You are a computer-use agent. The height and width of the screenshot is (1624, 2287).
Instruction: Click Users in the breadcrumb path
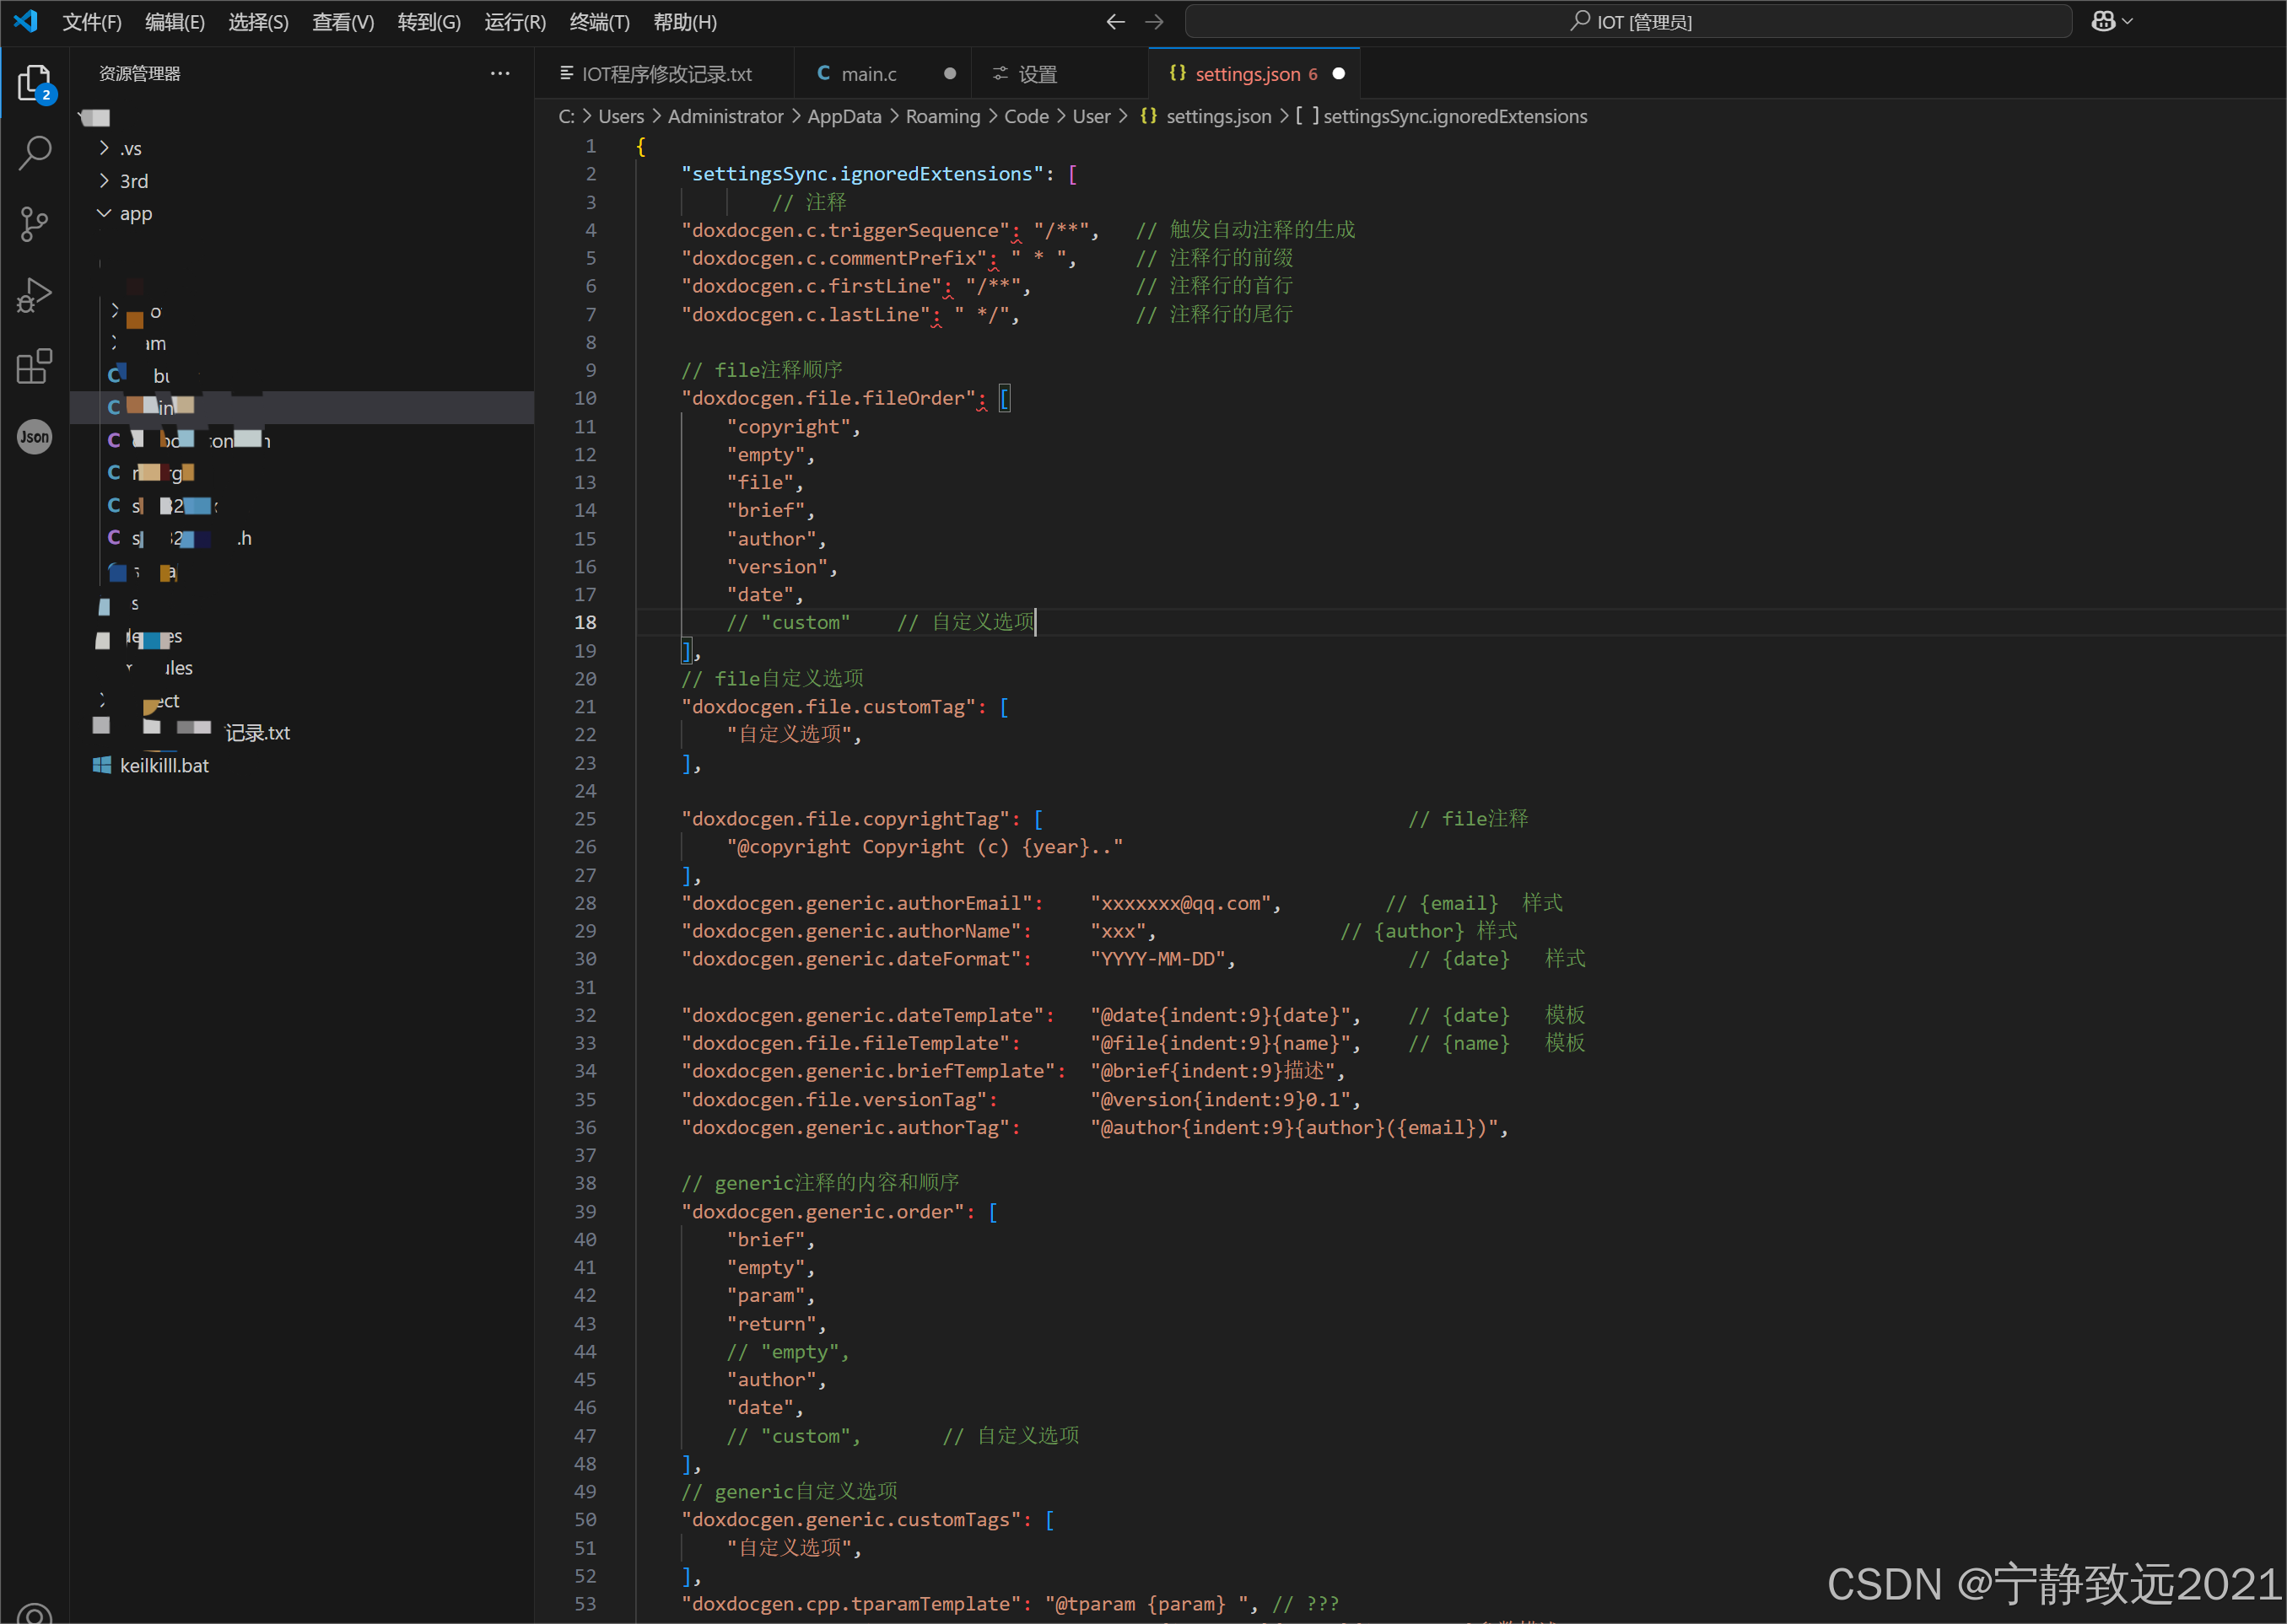[621, 116]
